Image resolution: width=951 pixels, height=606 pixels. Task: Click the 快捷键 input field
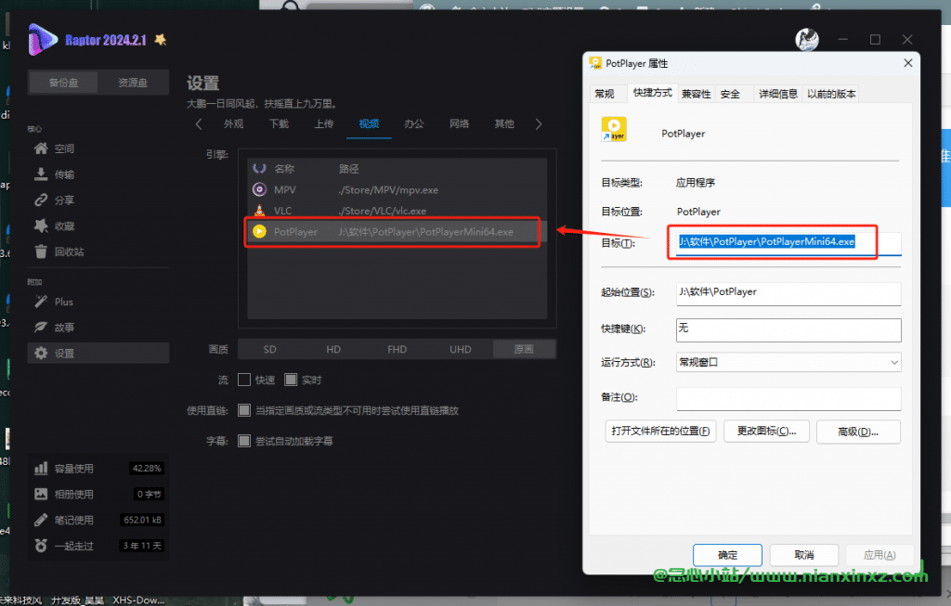[x=788, y=329]
